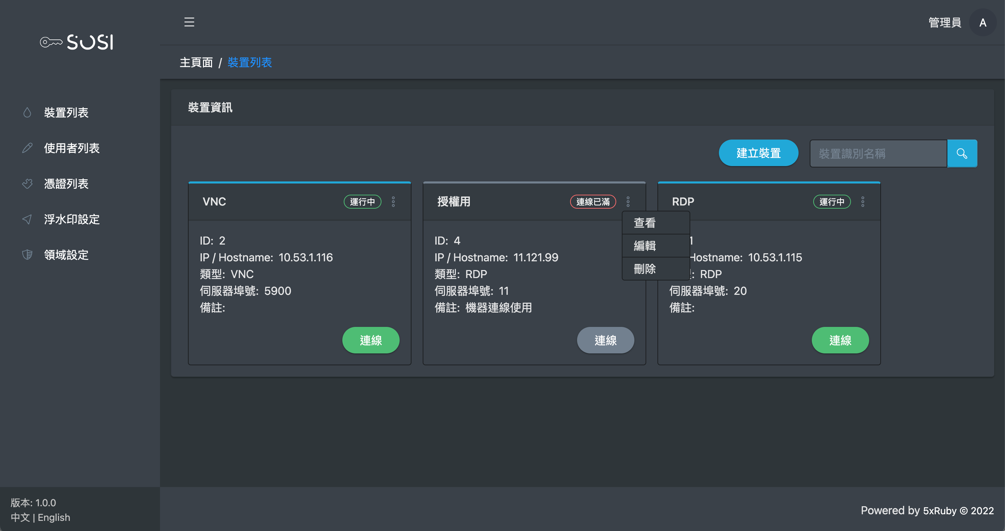Open the RDP card three-dot menu
This screenshot has height=531, width=1005.
point(862,202)
